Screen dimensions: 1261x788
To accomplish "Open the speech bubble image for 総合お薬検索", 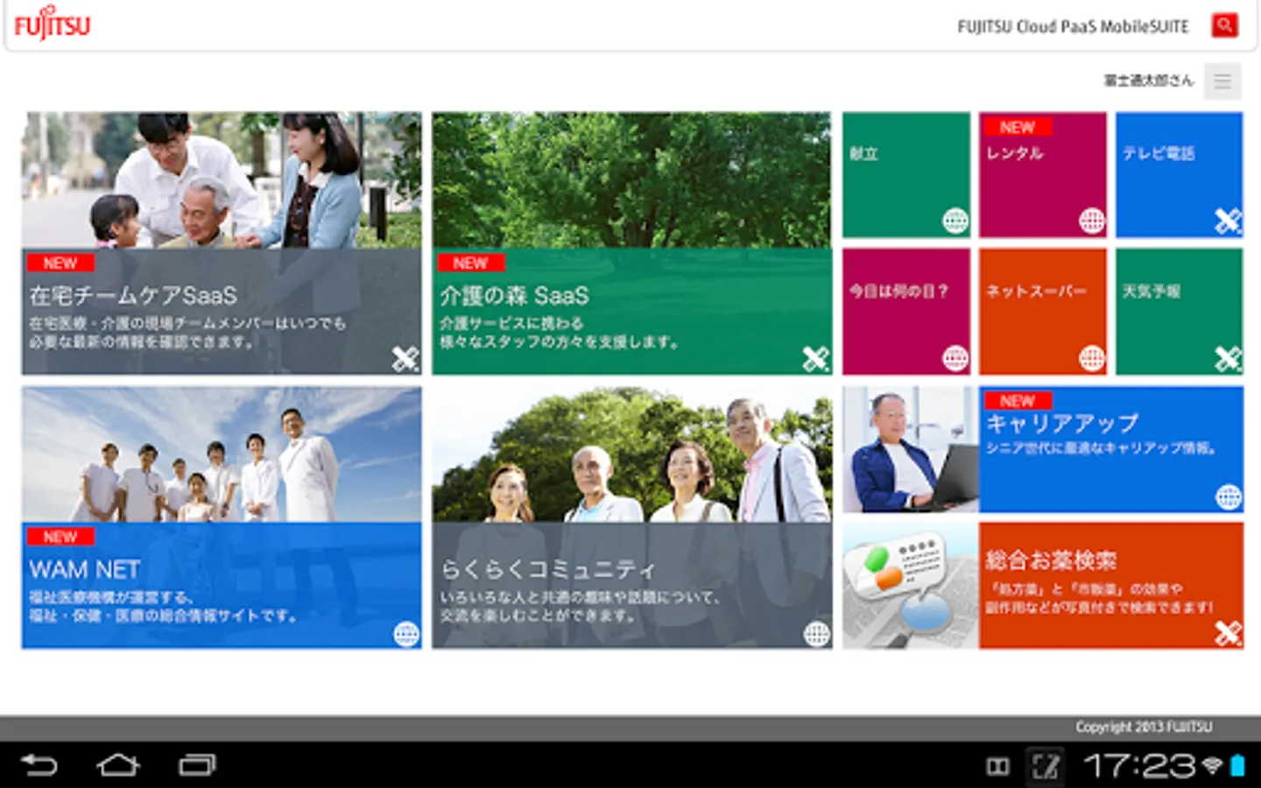I will 911,586.
